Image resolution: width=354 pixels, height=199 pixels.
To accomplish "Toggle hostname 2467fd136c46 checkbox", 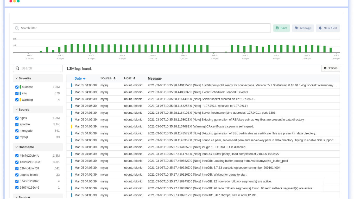I will 17,188.
